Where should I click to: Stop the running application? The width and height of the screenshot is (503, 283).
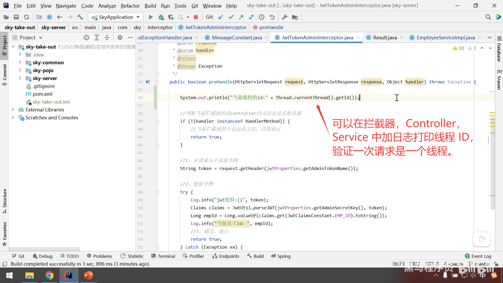(x=196, y=17)
